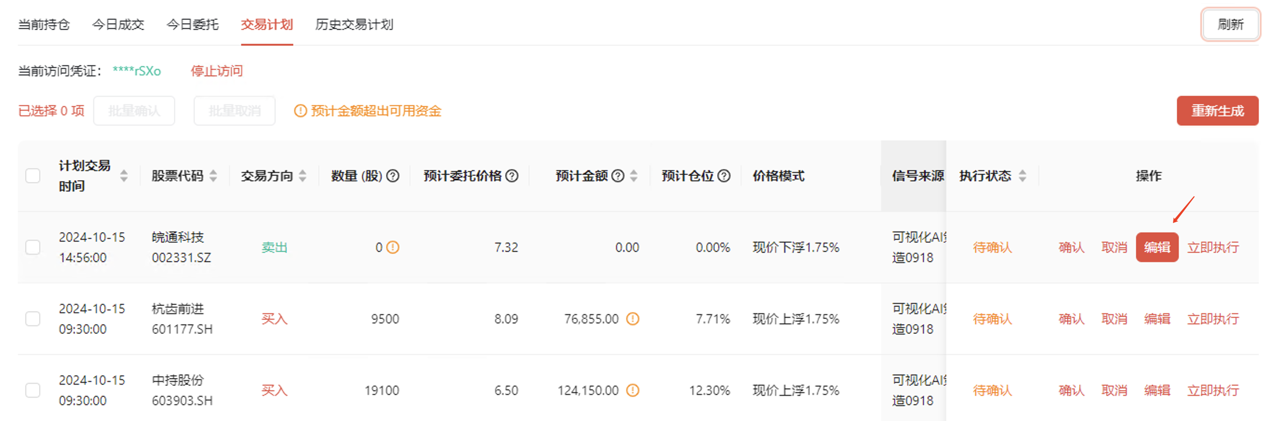Click help icon next to 预计委托价格 header
The image size is (1273, 421).
click(512, 176)
